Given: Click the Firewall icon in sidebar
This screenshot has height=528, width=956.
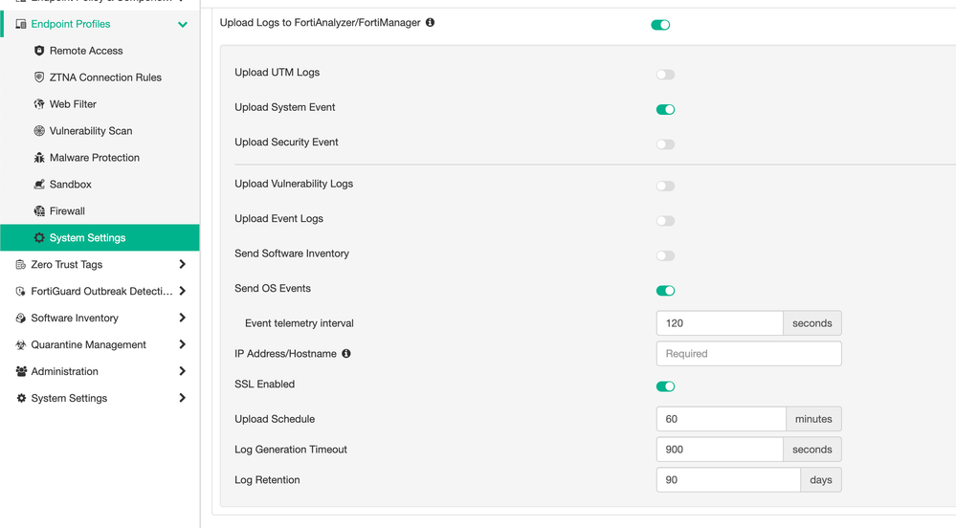Looking at the screenshot, I should pyautogui.click(x=39, y=211).
